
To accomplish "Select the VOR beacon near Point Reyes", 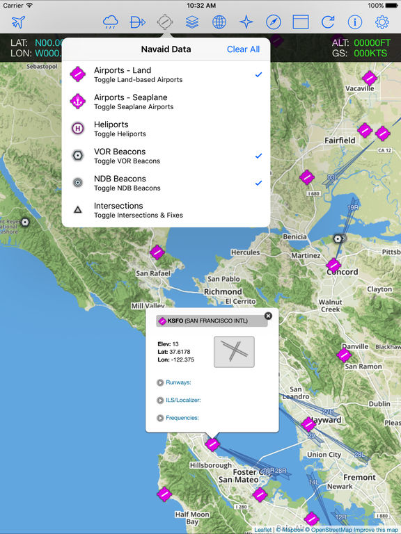I will tap(25, 222).
